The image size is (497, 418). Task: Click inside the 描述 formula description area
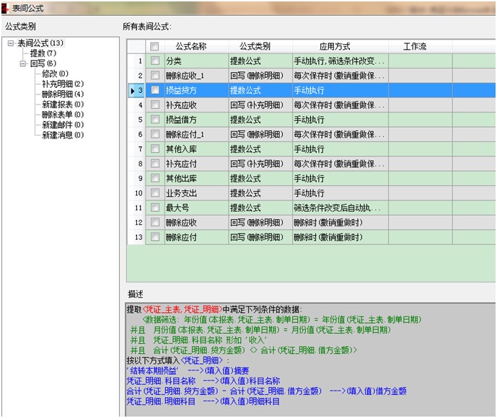pos(310,360)
